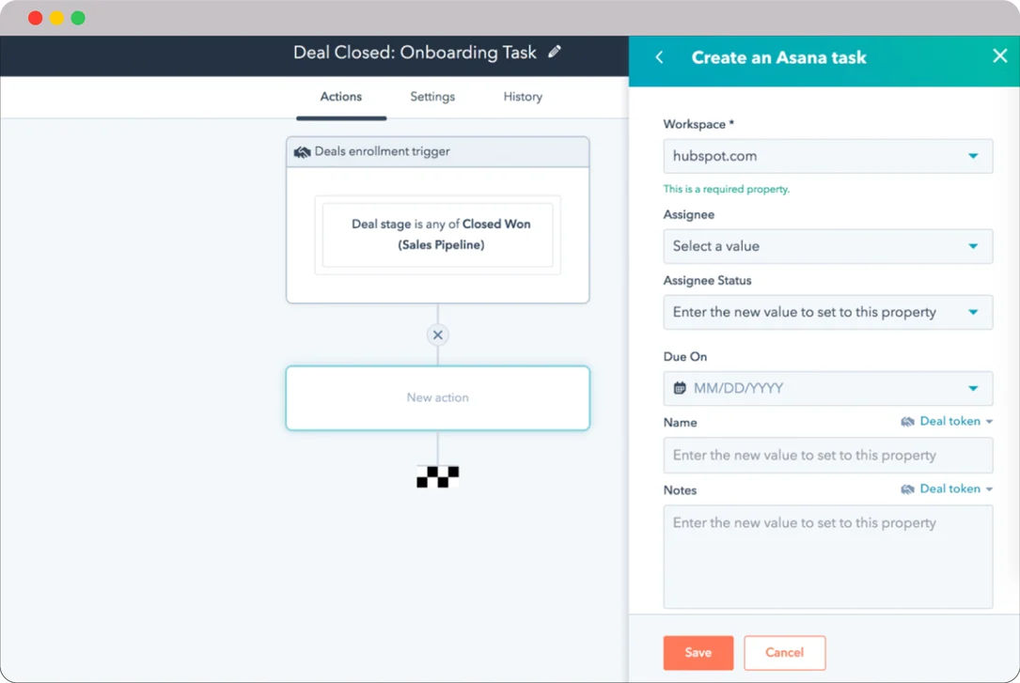
Task: Save the Asana task action
Action: point(698,652)
